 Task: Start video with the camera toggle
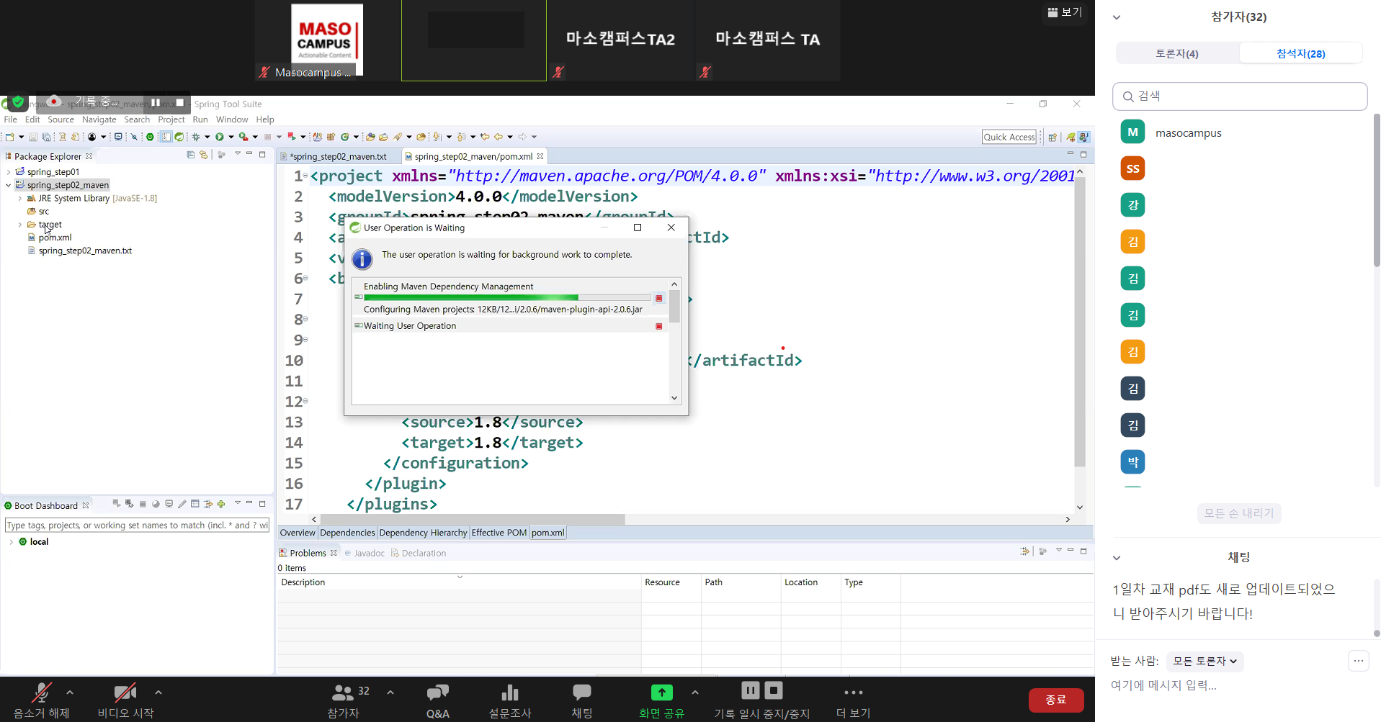click(125, 692)
